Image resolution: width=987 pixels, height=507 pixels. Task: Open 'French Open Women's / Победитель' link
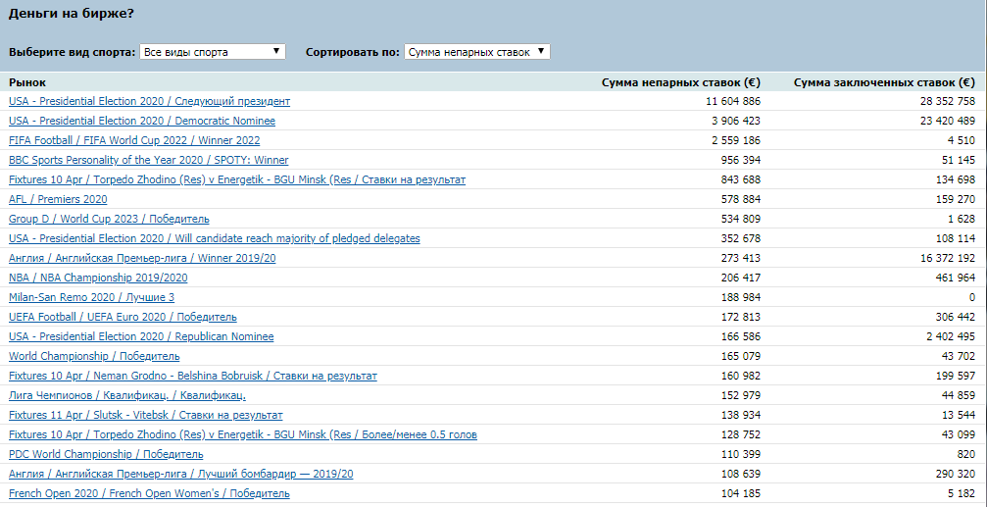(149, 494)
